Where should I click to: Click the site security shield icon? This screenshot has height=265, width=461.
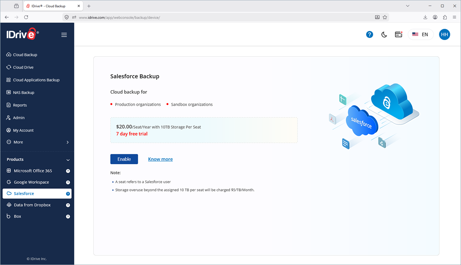(67, 17)
